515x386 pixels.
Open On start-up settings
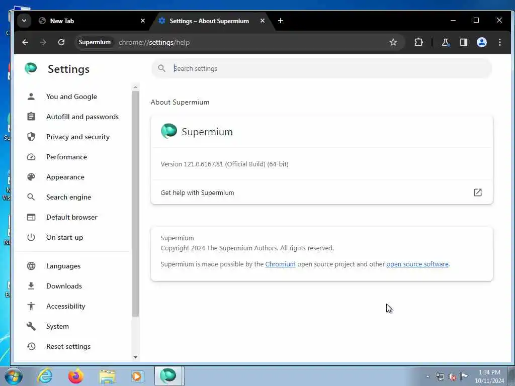(65, 237)
